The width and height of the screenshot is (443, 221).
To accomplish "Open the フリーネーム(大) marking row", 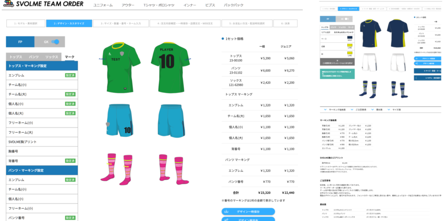I will pyautogui.click(x=42, y=132).
